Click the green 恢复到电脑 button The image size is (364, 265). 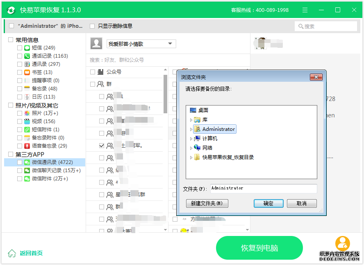259,248
